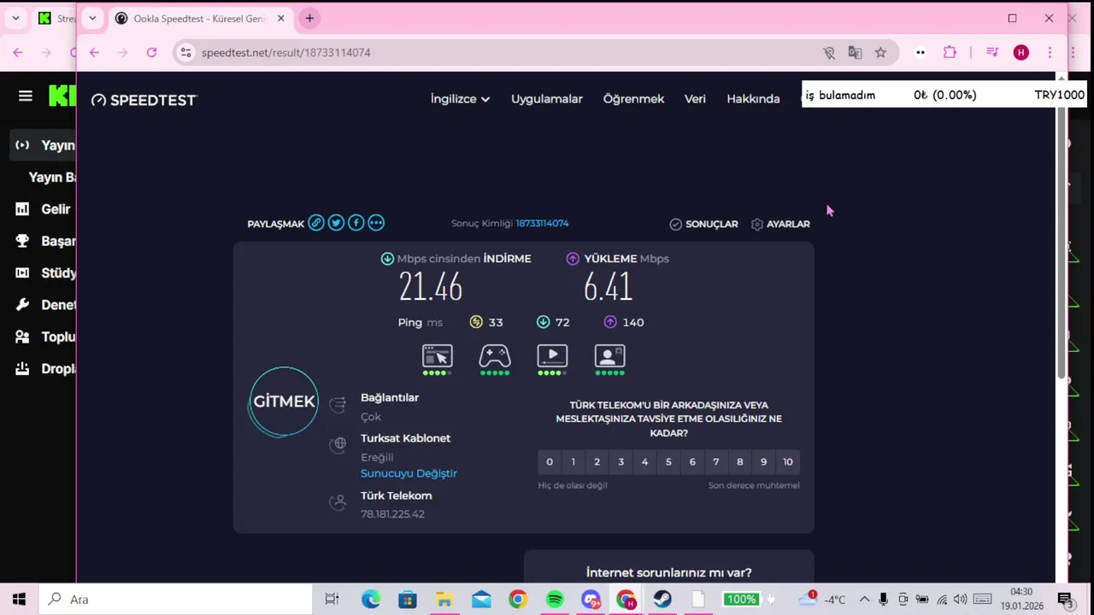This screenshot has height=615, width=1094.
Task: Open the notification center icon
Action: pos(1066,600)
